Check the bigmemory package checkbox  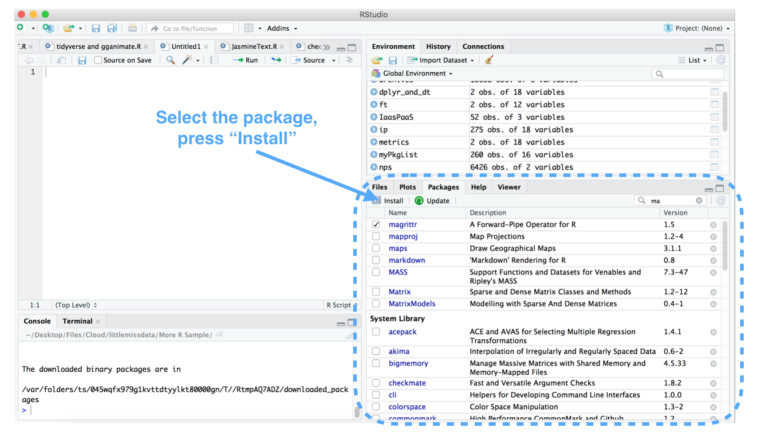[x=376, y=363]
